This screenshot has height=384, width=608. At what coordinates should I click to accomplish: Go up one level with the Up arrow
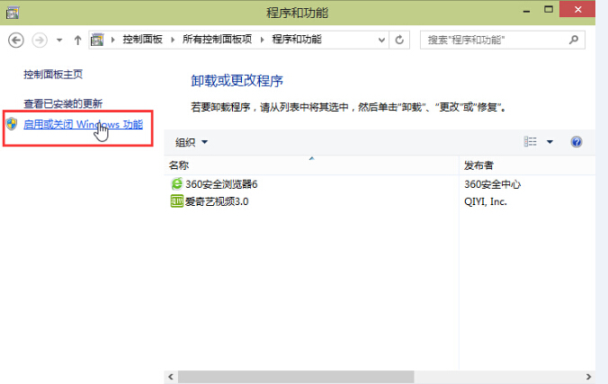78,40
